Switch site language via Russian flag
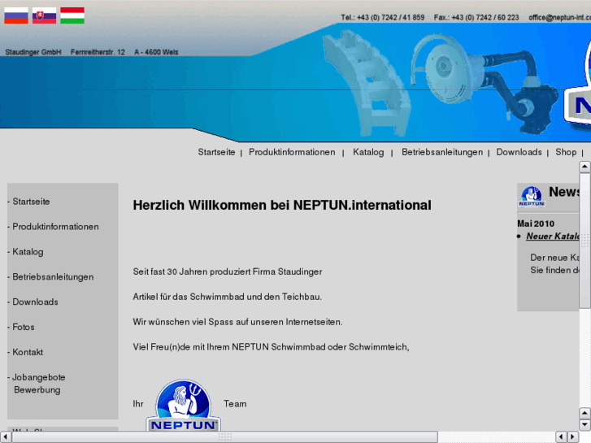This screenshot has width=591, height=443. [x=15, y=15]
